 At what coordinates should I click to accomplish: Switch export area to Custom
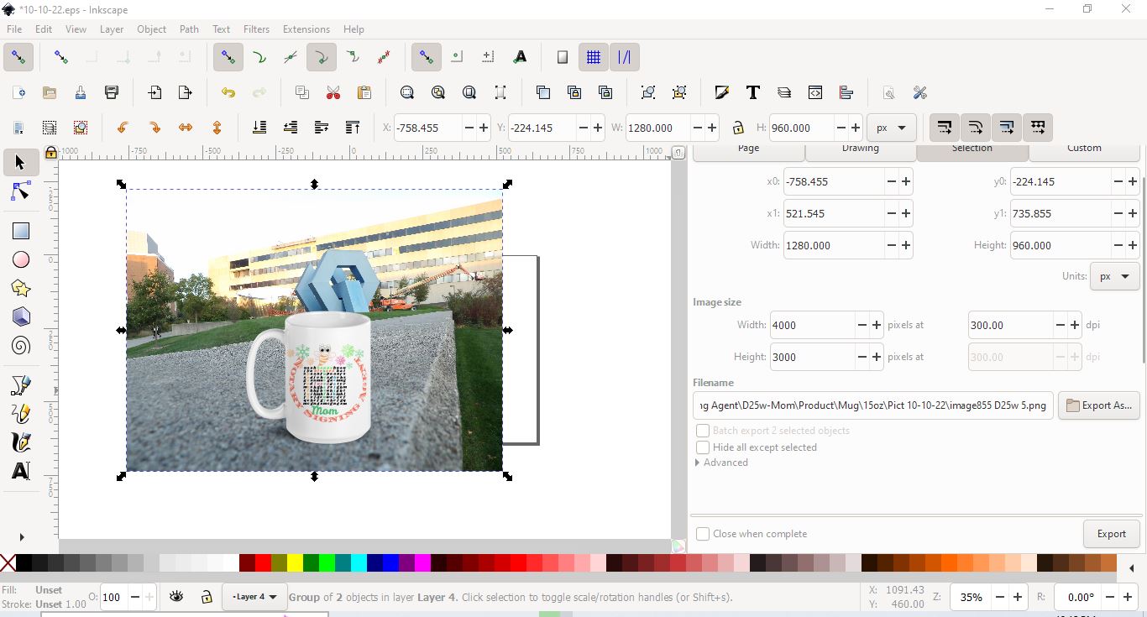[x=1084, y=150]
